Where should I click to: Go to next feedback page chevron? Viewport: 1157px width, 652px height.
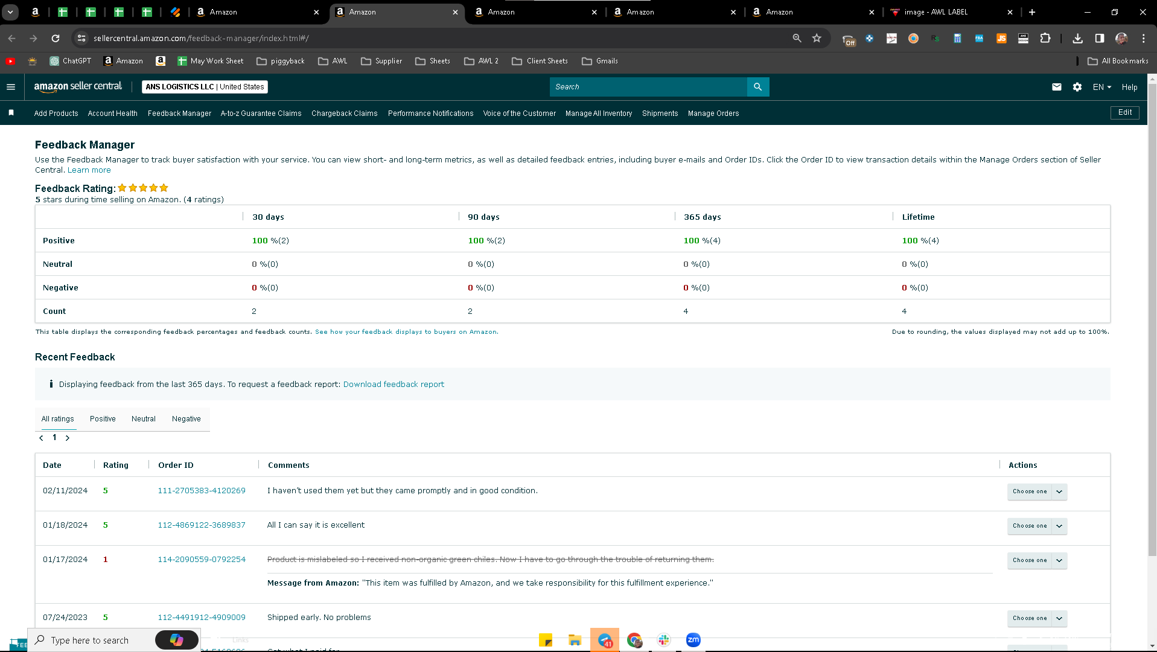(x=68, y=438)
